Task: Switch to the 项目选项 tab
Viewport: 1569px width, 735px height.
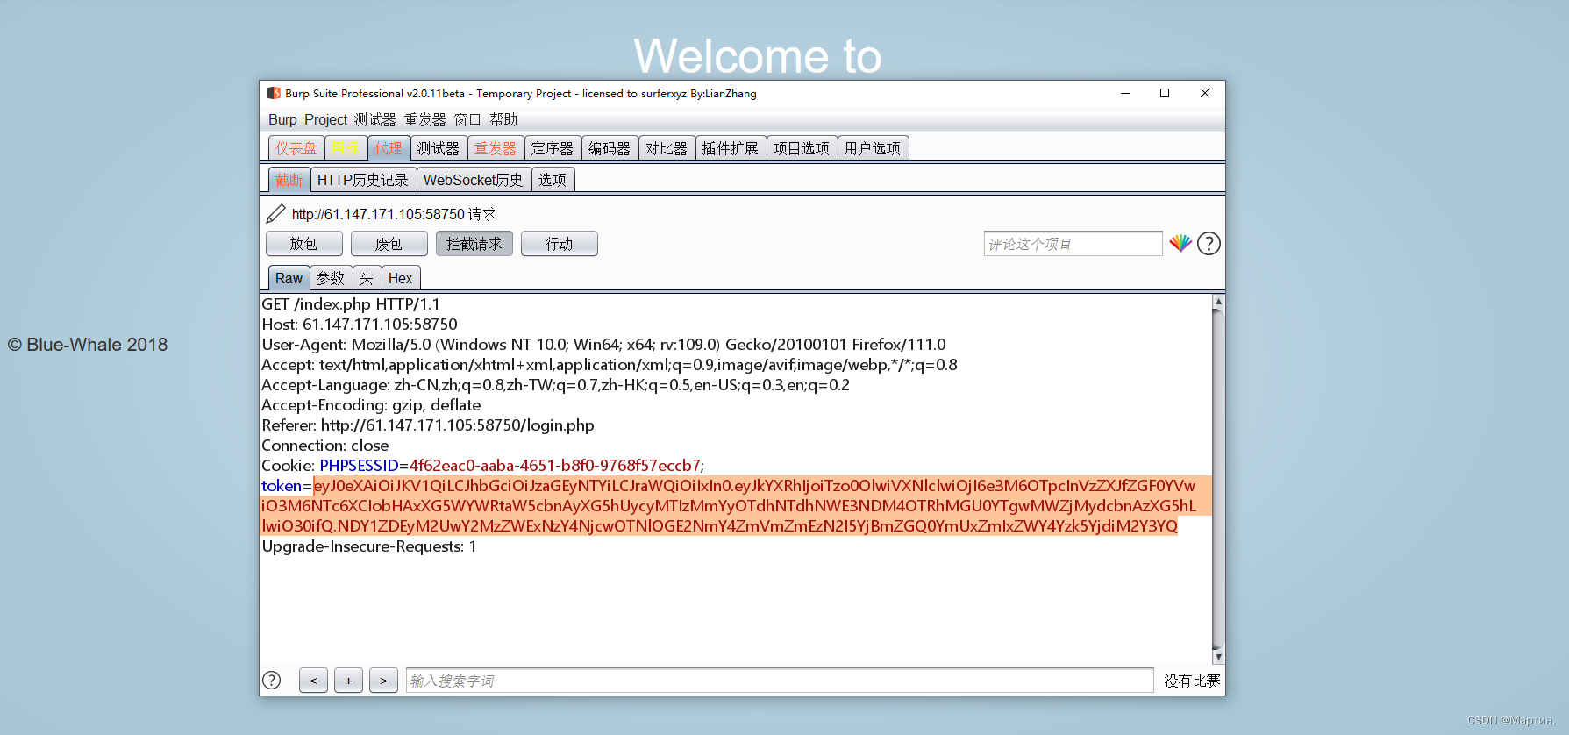Action: pos(802,148)
